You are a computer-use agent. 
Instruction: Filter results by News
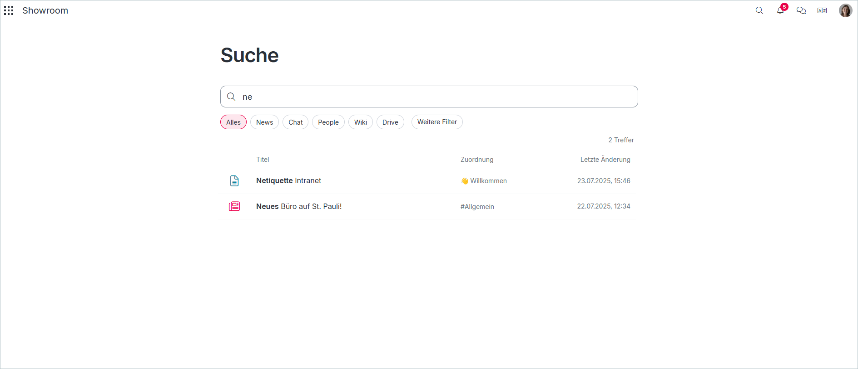pyautogui.click(x=264, y=122)
